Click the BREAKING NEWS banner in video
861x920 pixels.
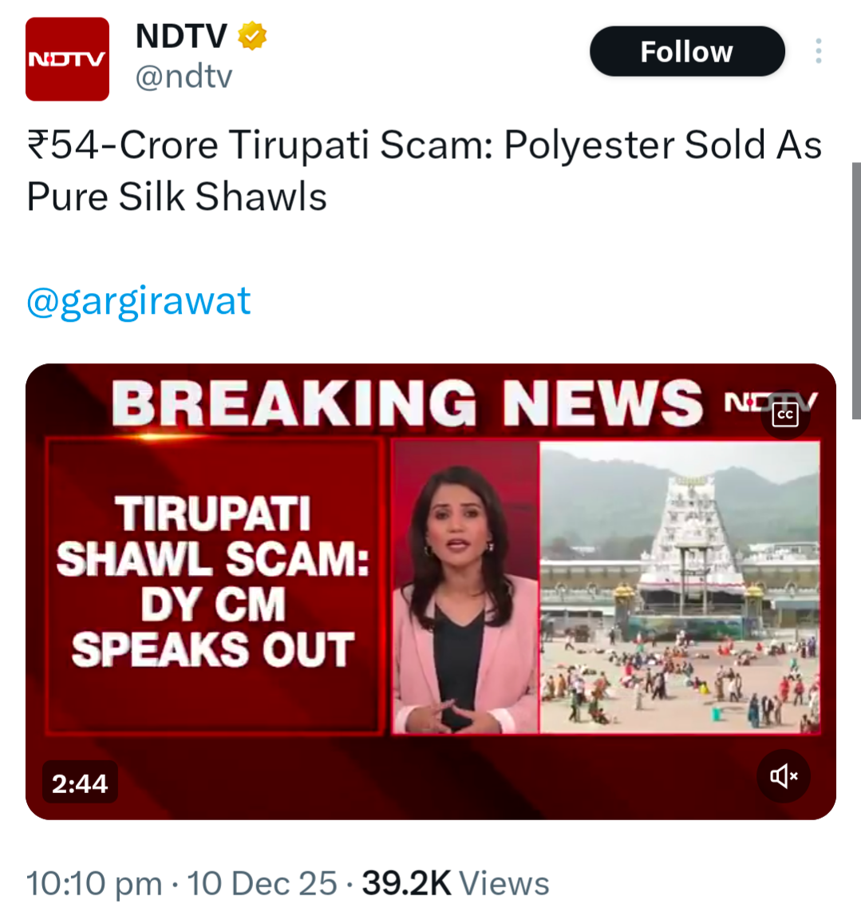click(407, 403)
